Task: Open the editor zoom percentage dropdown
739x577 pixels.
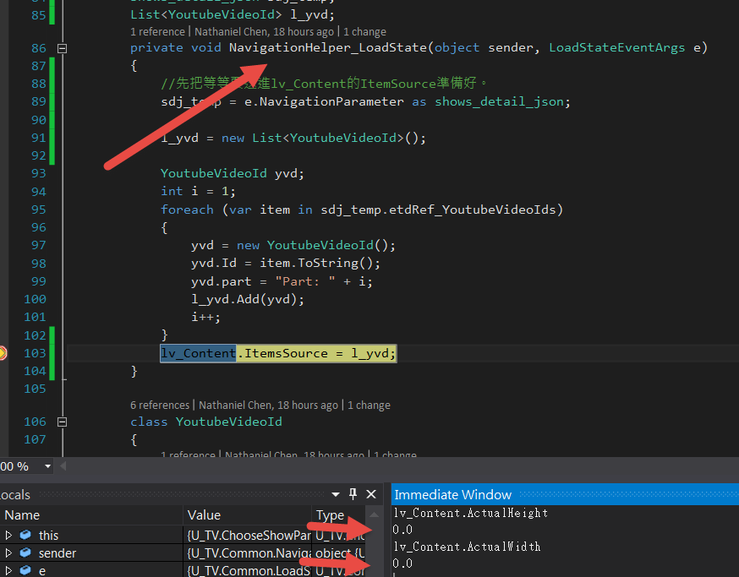Action: click(47, 466)
